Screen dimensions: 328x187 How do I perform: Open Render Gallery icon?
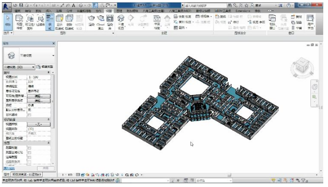coord(110,22)
